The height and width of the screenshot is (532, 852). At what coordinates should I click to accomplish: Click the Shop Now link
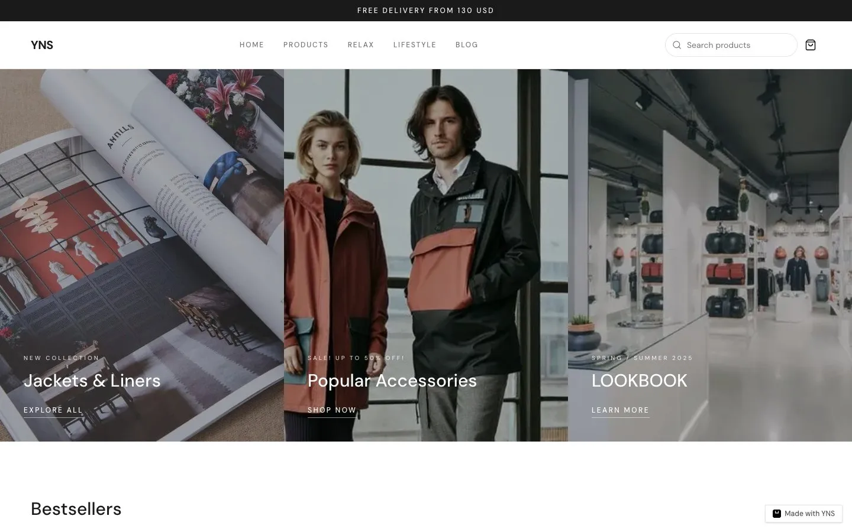[x=332, y=410]
